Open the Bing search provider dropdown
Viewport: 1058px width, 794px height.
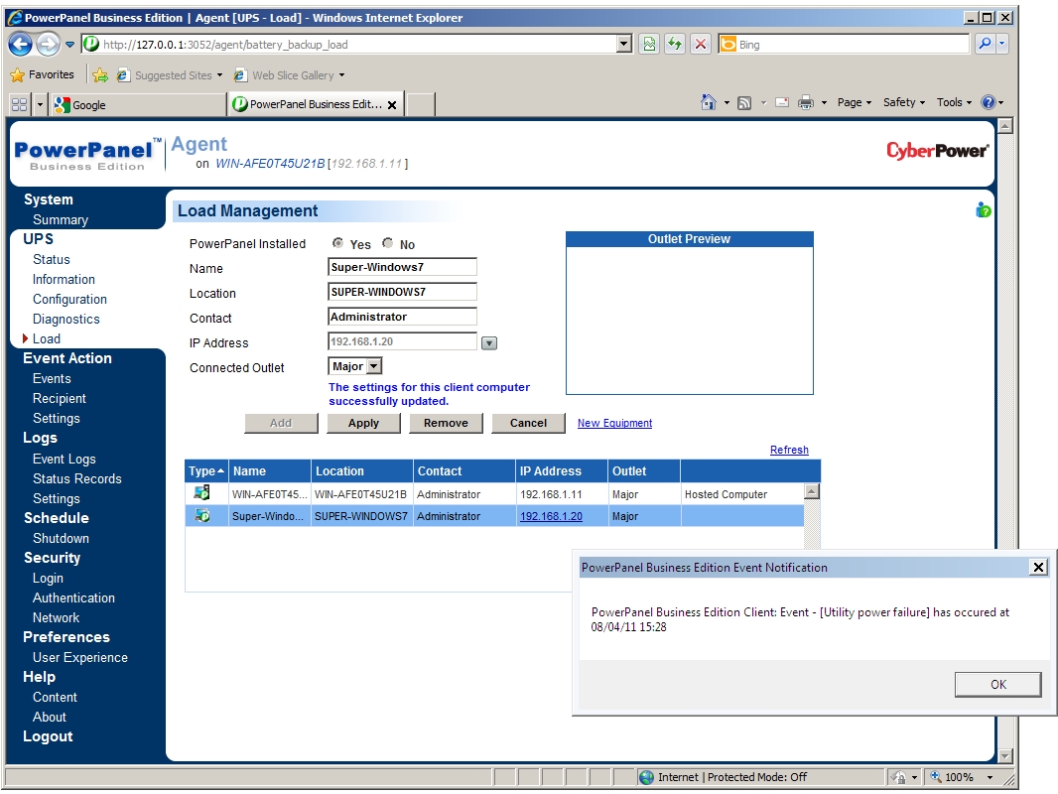point(1002,44)
